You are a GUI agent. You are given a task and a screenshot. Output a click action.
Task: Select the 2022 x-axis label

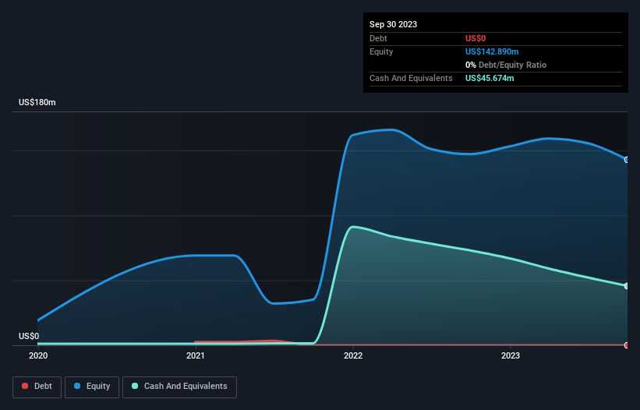[353, 355]
